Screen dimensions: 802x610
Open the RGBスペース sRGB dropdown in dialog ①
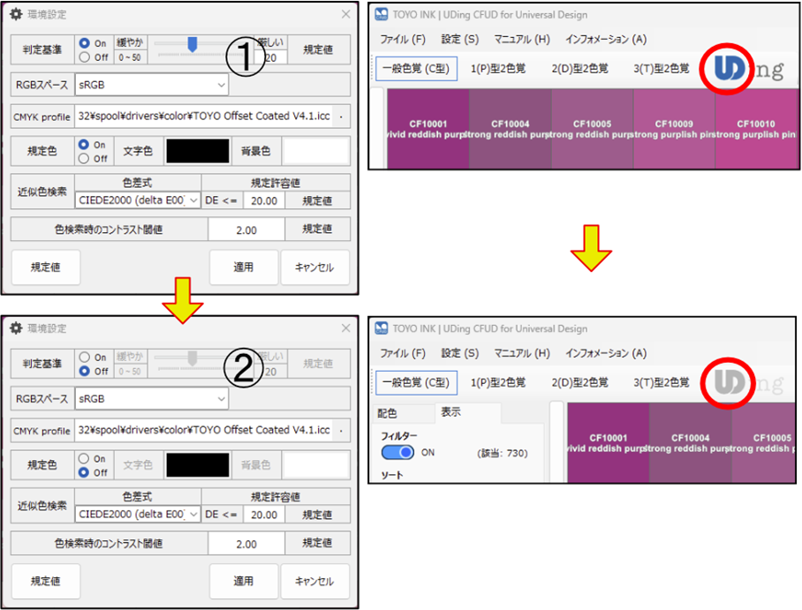pyautogui.click(x=152, y=85)
